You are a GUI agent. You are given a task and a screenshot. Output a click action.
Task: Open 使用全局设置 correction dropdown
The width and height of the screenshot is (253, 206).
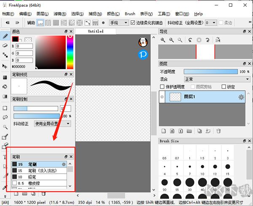click(52, 124)
